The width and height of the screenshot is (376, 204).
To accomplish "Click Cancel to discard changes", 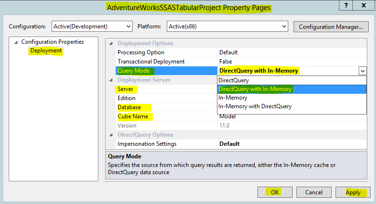I will click(314, 192).
